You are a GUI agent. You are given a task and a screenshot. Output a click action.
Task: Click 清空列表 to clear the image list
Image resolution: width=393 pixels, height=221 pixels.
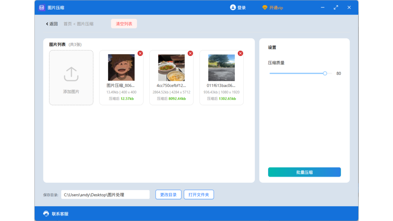point(124,24)
